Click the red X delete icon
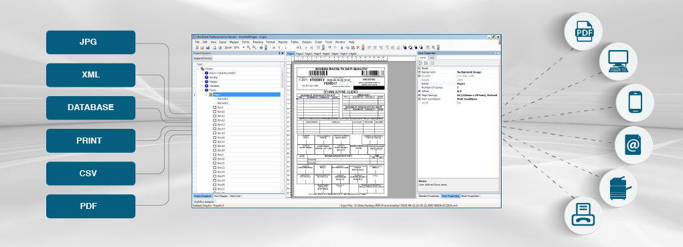This screenshot has height=247, width=683. tap(358, 47)
